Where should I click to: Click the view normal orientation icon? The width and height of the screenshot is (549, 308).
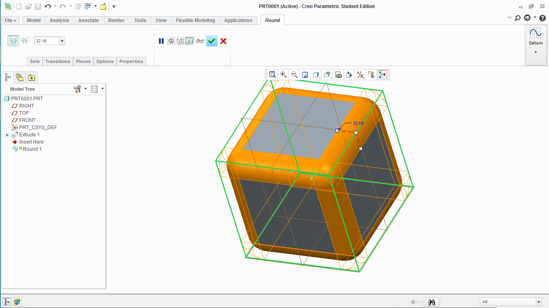(x=349, y=75)
